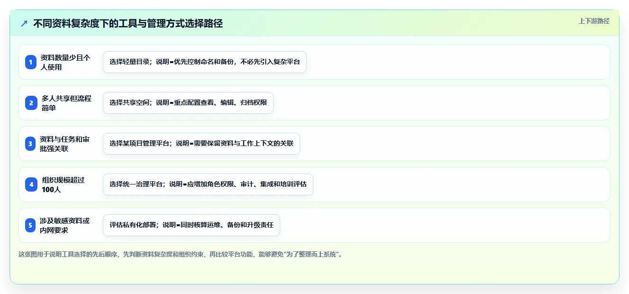Click the 上下游路径 label in header
The image size is (629, 294).
pos(594,21)
